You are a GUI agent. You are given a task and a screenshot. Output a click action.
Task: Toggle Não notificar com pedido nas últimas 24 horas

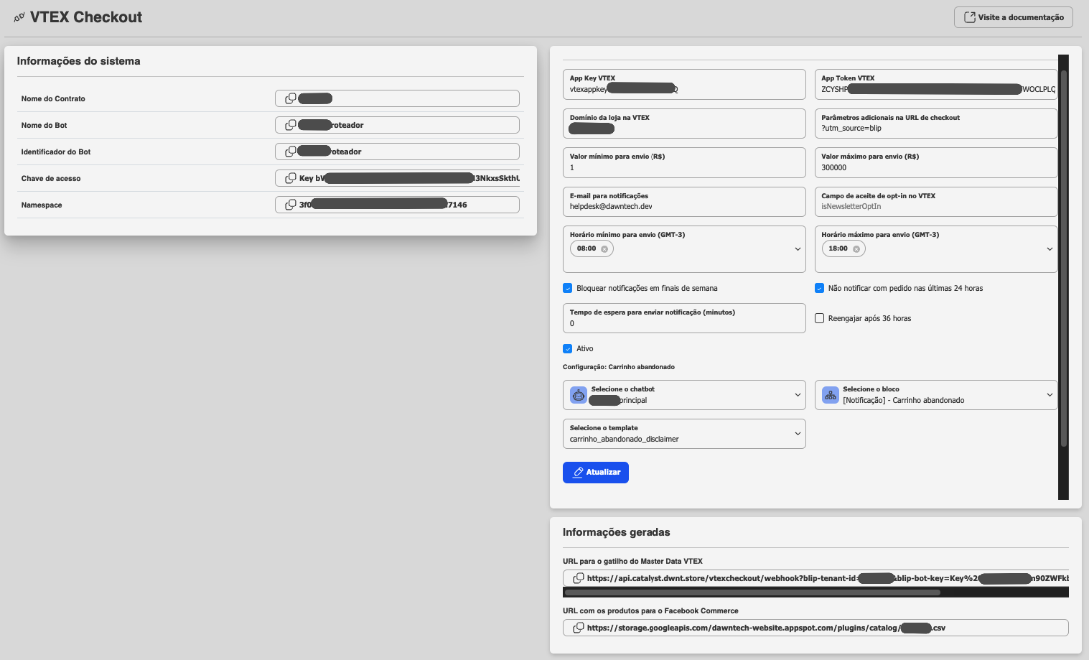(819, 289)
